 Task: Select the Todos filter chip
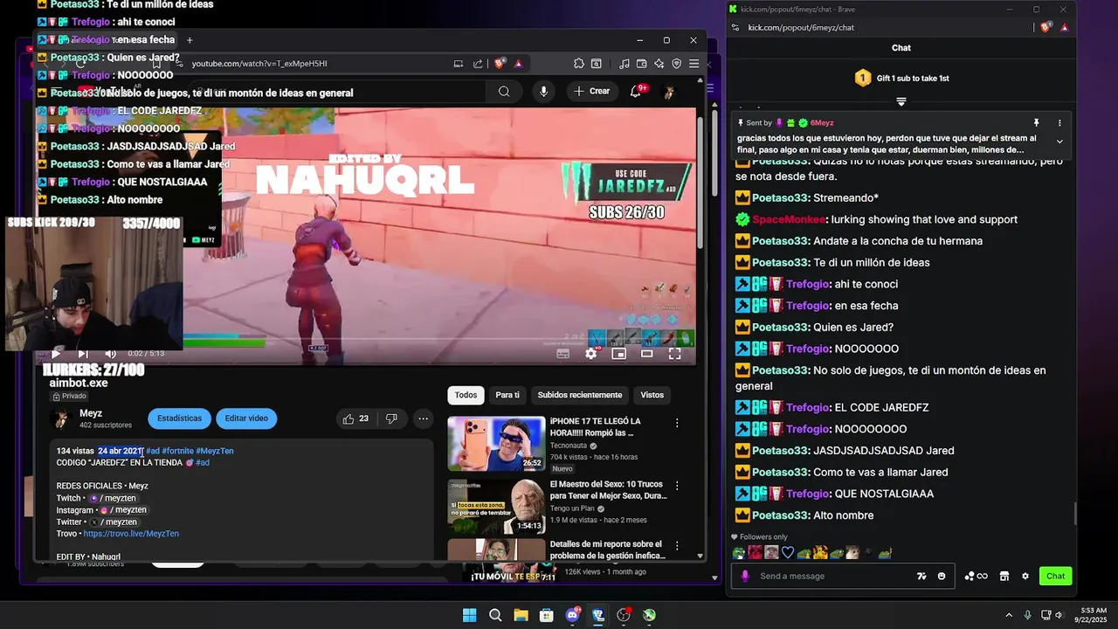466,395
